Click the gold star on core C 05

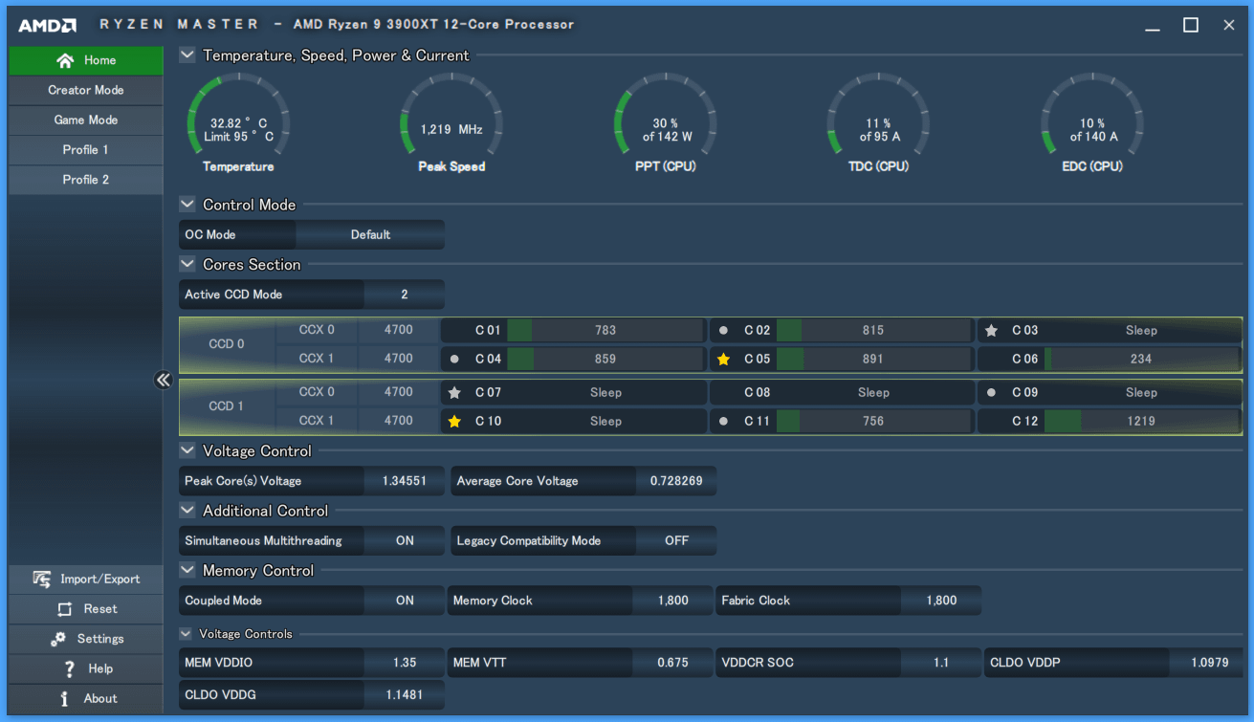[723, 359]
